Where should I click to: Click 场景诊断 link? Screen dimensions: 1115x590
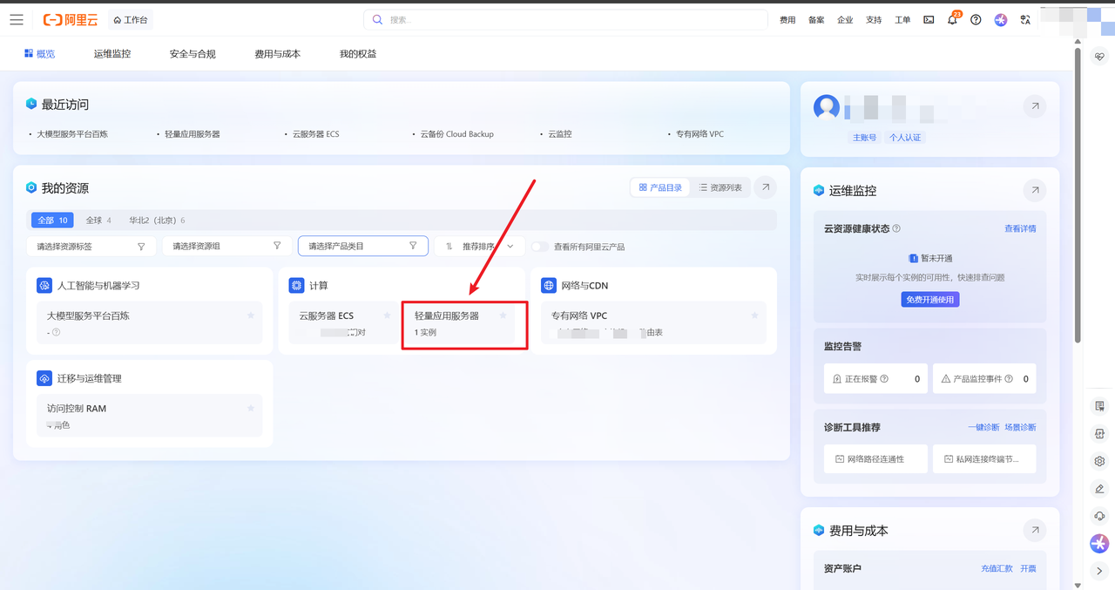click(x=1020, y=427)
